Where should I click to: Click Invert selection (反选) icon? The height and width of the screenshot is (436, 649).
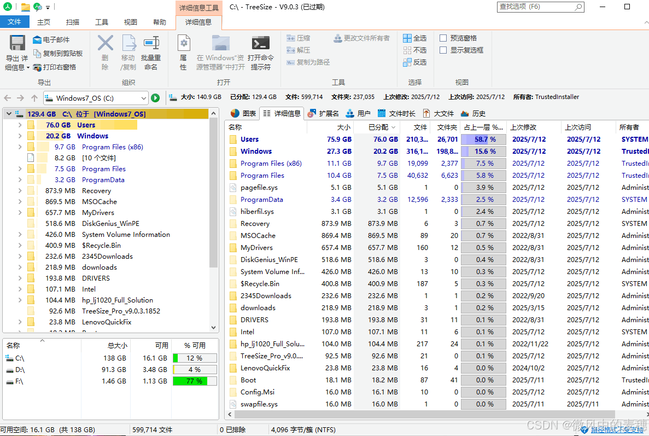tap(407, 62)
